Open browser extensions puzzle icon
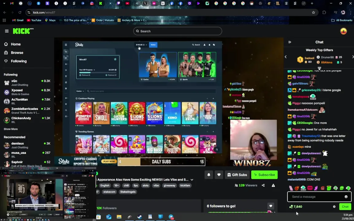Viewport: 354px width, 221px height. pos(324,12)
